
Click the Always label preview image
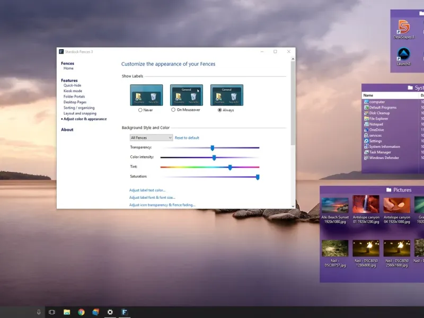(227, 95)
